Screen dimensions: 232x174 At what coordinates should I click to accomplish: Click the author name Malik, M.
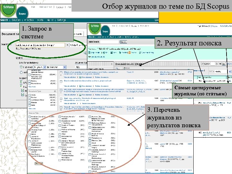[130, 98]
